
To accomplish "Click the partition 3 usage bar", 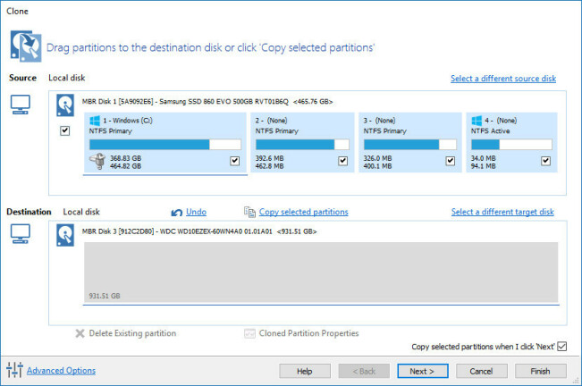I will (x=401, y=144).
